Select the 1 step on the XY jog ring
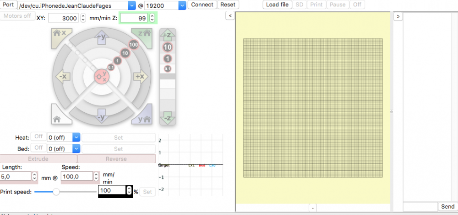Viewport: 458px width, 215px height. [117, 61]
